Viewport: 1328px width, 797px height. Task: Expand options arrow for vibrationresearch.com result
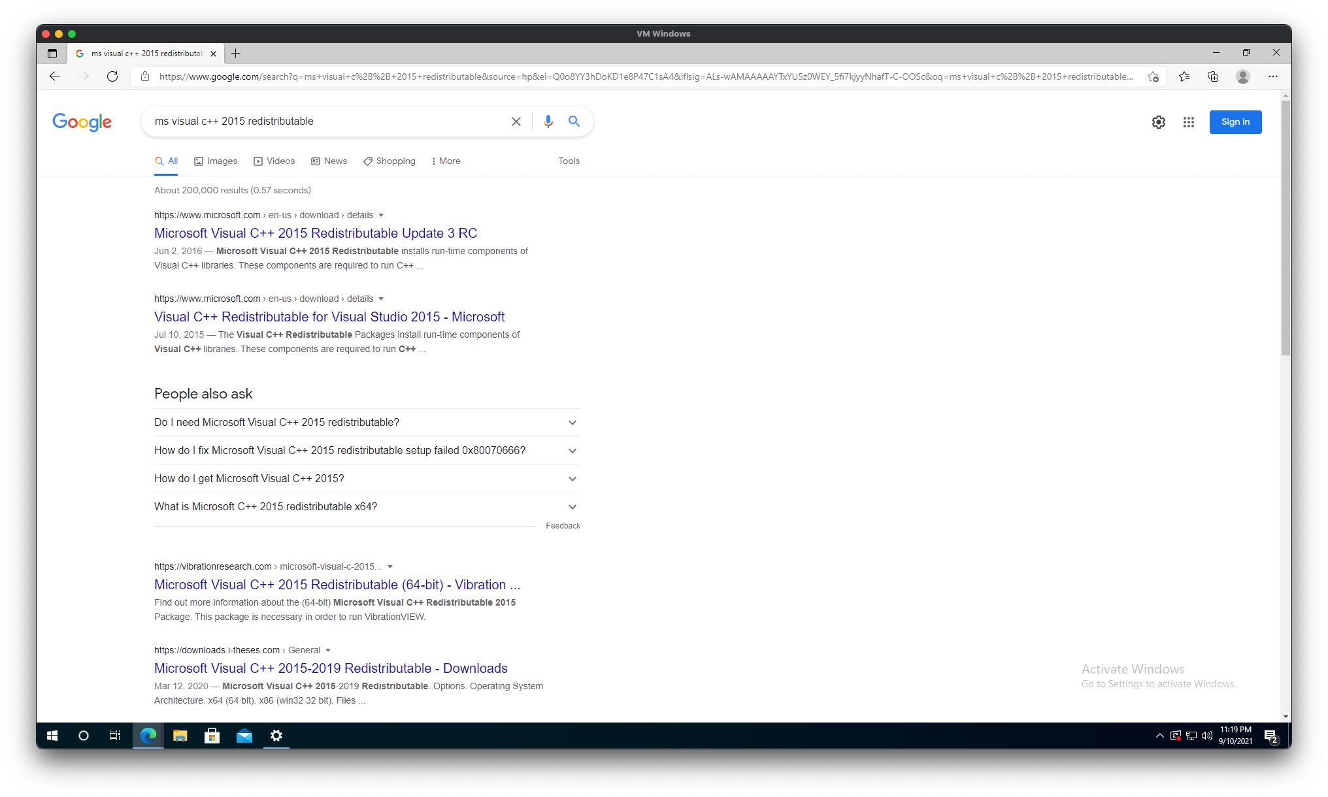390,567
